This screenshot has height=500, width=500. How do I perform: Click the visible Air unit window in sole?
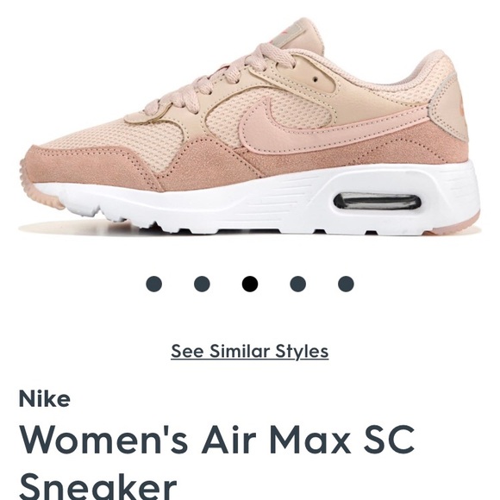pos(378,203)
